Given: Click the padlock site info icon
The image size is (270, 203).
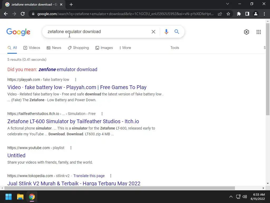Looking at the screenshot, I should coord(33,14).
